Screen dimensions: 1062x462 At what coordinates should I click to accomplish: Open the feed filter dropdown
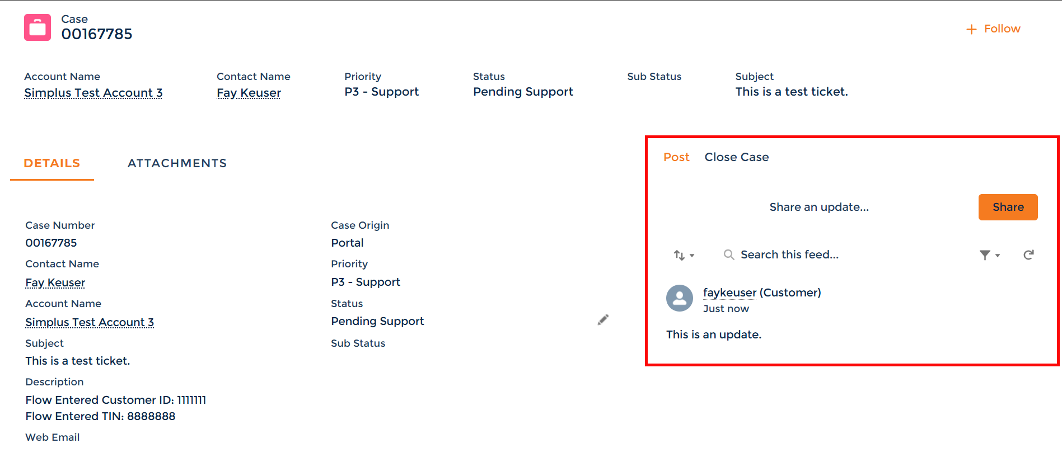pyautogui.click(x=989, y=255)
